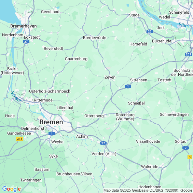The image size is (193, 193).
Task: Click the yellow 213 road shield
Action: point(19,139)
